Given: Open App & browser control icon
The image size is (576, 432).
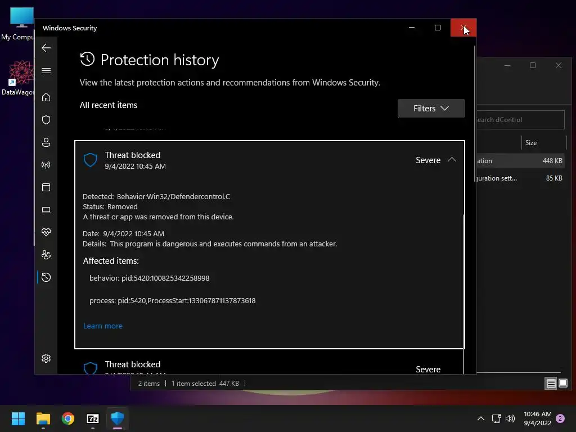Looking at the screenshot, I should (46, 187).
